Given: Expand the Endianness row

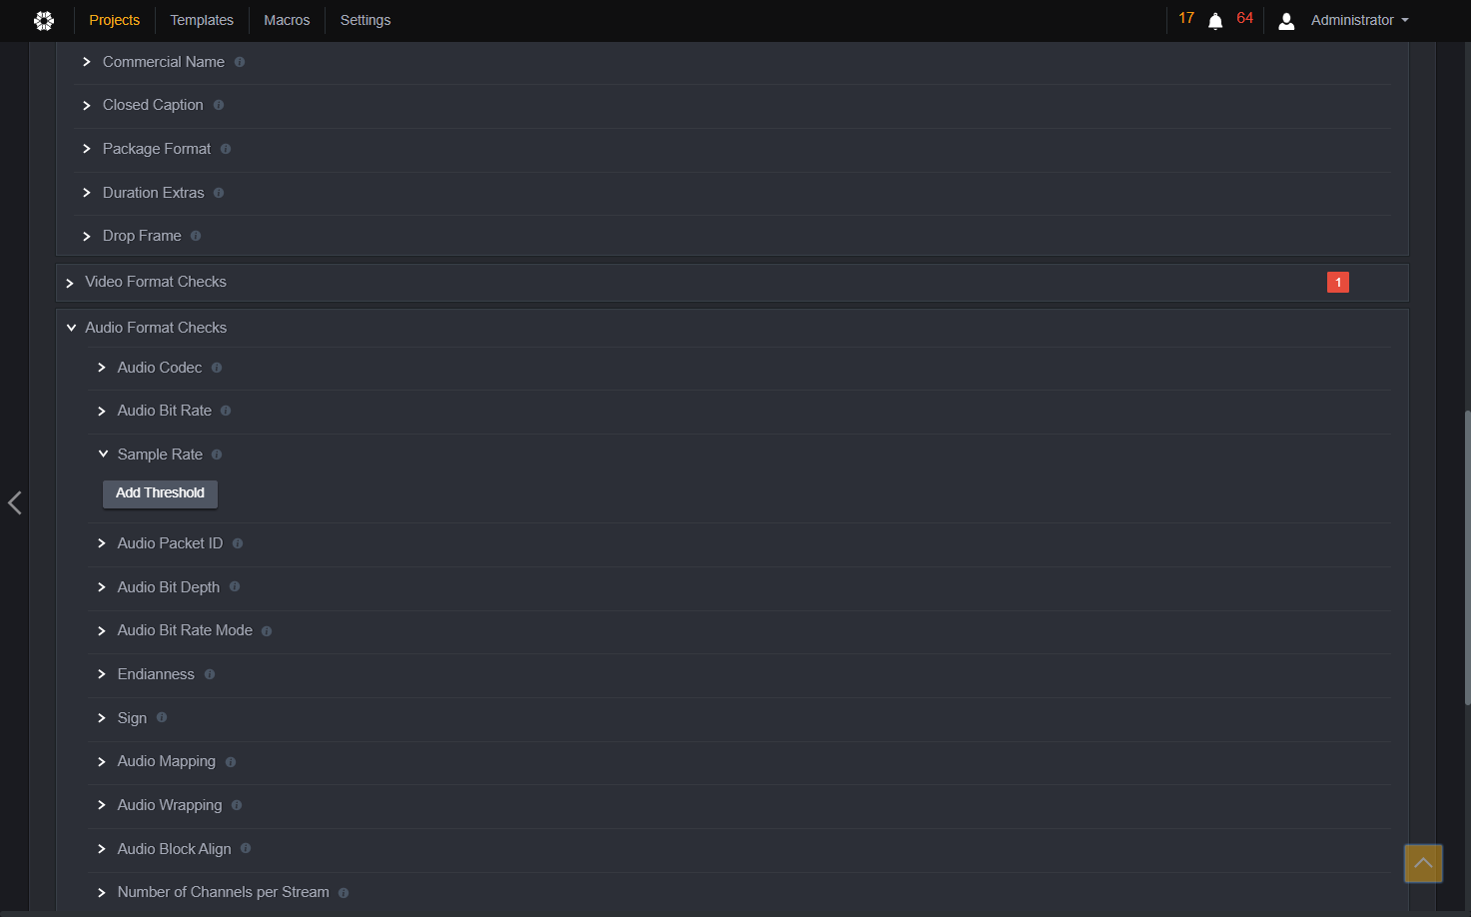Looking at the screenshot, I should click(102, 674).
